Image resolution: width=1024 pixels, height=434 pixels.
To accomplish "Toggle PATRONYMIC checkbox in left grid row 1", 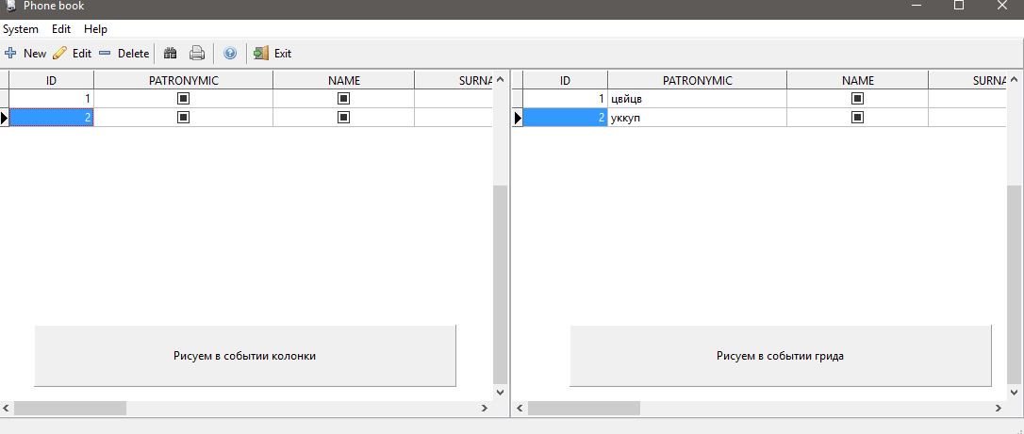I will click(184, 98).
